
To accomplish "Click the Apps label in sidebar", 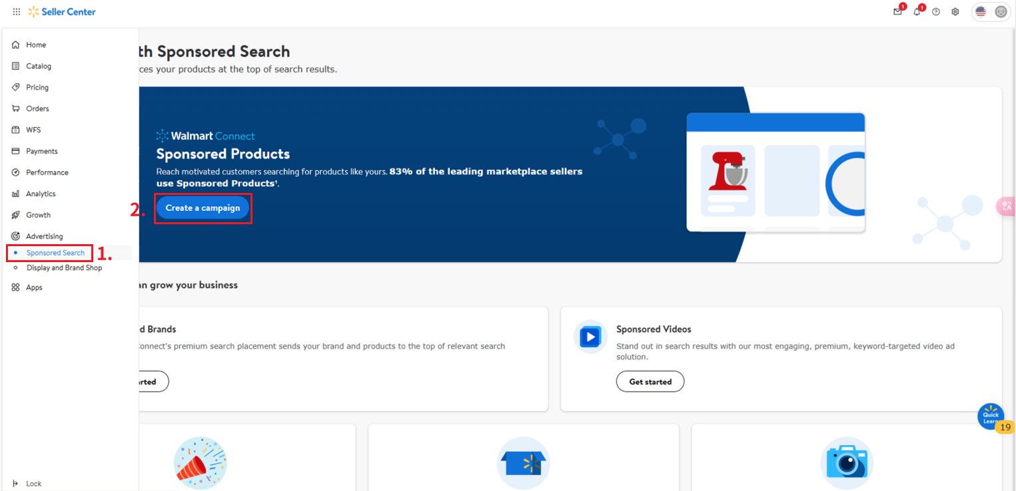I will (x=34, y=287).
